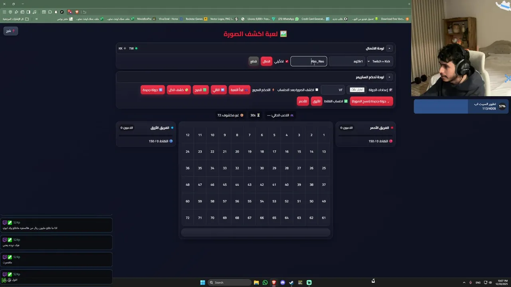Toggle اكشف الصورة بعد الاحتساب checkbox
The width and height of the screenshot is (511, 287).
(x=317, y=90)
